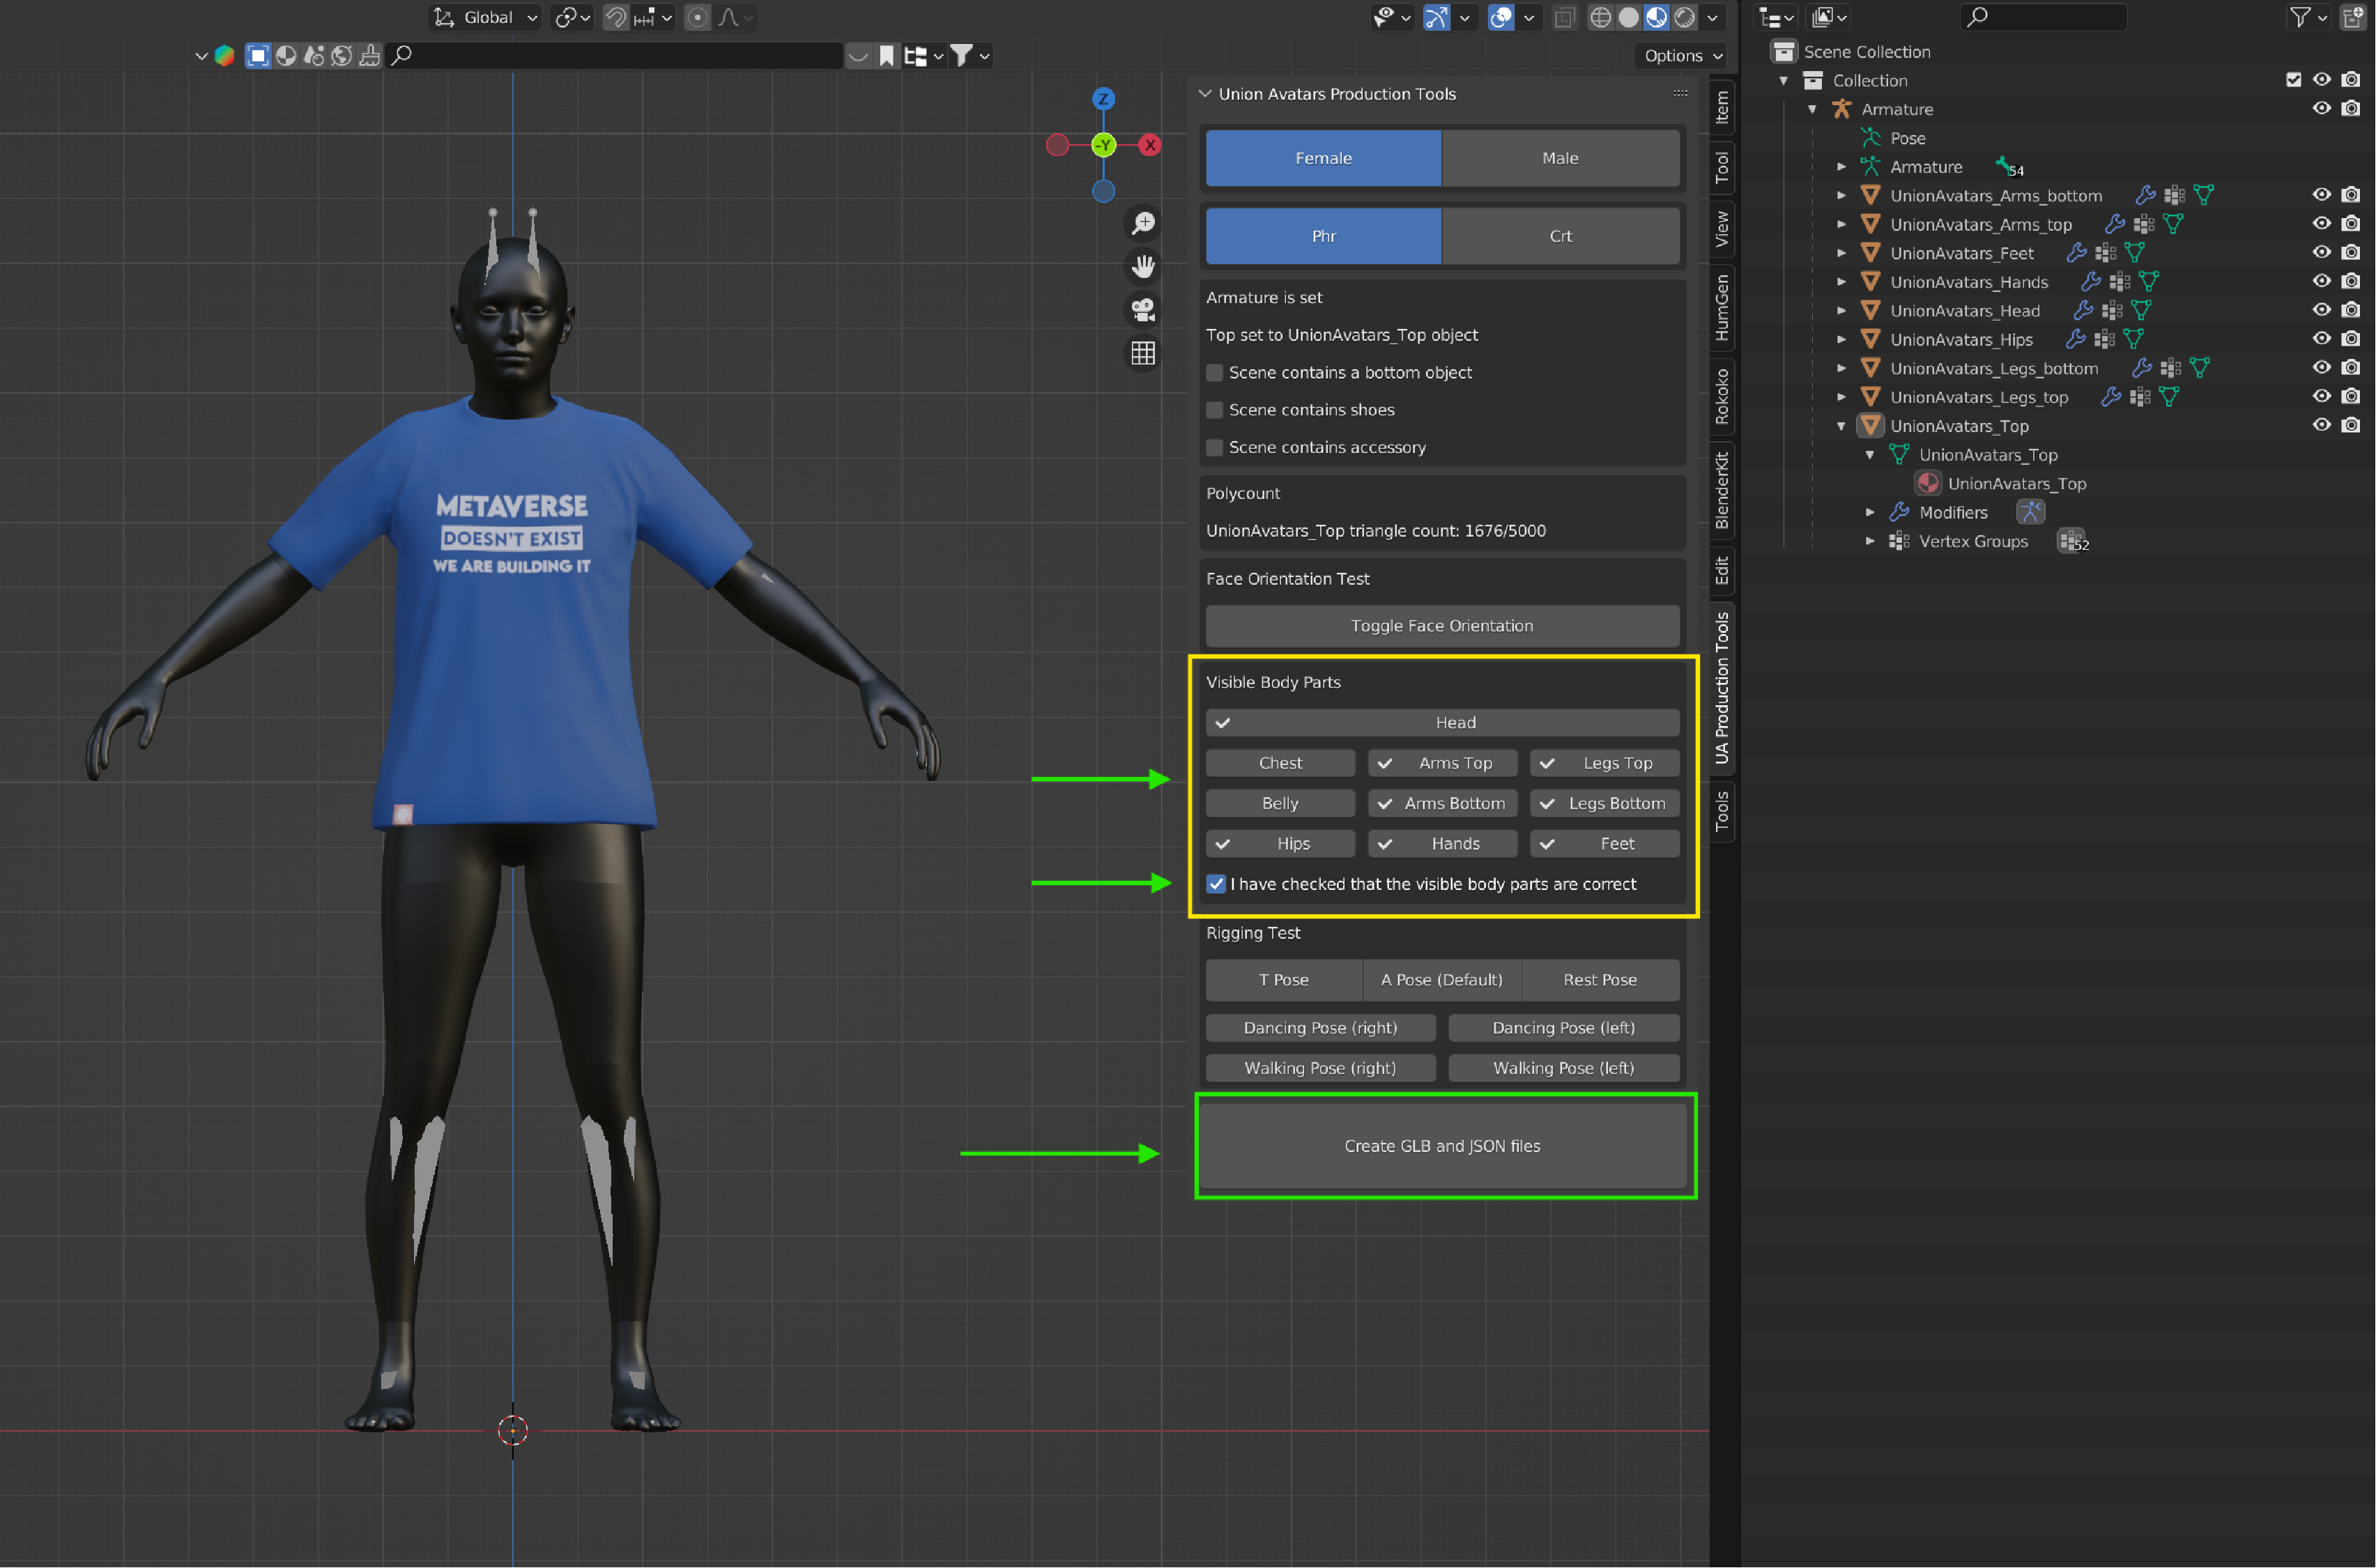
Task: Expand UnionAvatars_Arms_bottom tree item
Action: pyautogui.click(x=1841, y=196)
